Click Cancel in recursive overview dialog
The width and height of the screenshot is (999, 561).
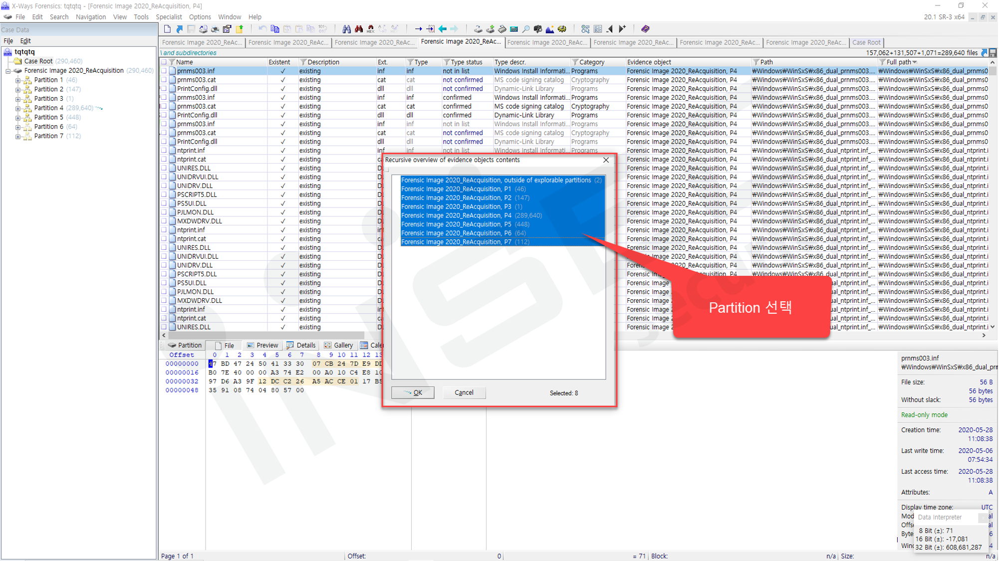tap(464, 392)
